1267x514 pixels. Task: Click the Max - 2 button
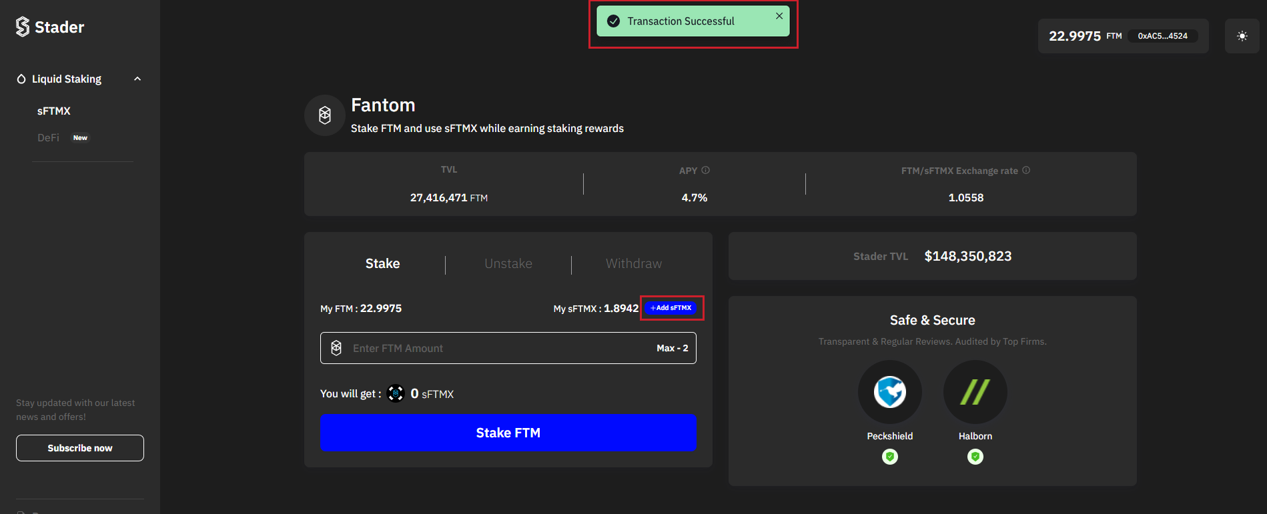(x=672, y=348)
